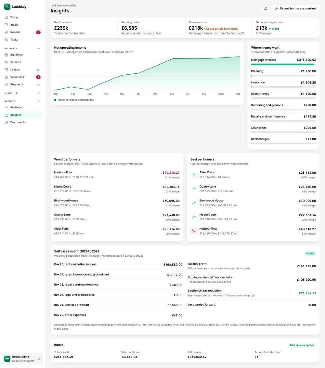Viewport: 325px width, 368px height.
Task: Click the Trial balance agrees badge
Action: click(302, 345)
